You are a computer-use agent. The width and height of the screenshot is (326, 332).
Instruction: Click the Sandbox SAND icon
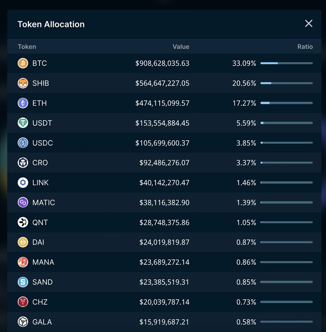[x=23, y=282]
